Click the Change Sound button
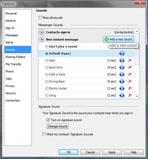 pos(58,126)
